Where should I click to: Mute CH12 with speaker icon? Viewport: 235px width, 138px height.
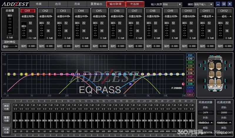[x=227, y=31]
